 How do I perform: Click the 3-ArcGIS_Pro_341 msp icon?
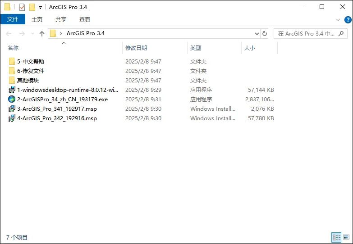12,108
